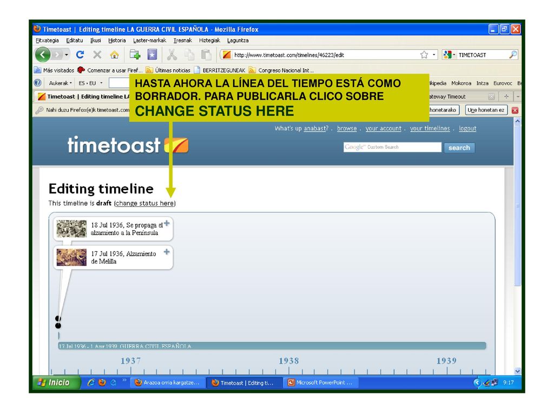Open the Home page icon
Viewport: 554px width, 415px height.
114,55
